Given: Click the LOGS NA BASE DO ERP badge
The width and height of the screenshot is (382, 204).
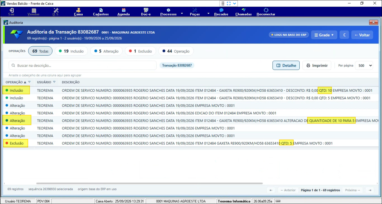Looking at the screenshot, I should (x=289, y=35).
